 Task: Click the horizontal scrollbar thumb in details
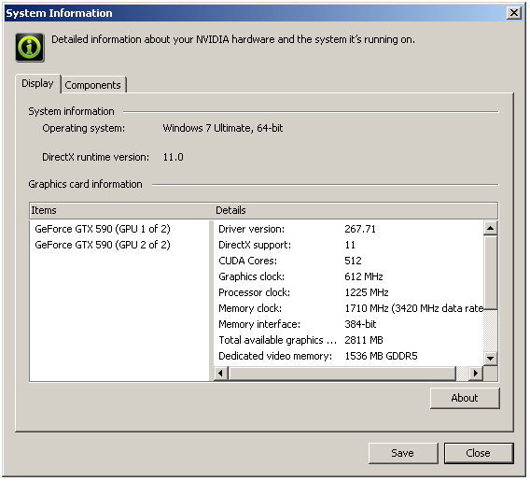342,373
